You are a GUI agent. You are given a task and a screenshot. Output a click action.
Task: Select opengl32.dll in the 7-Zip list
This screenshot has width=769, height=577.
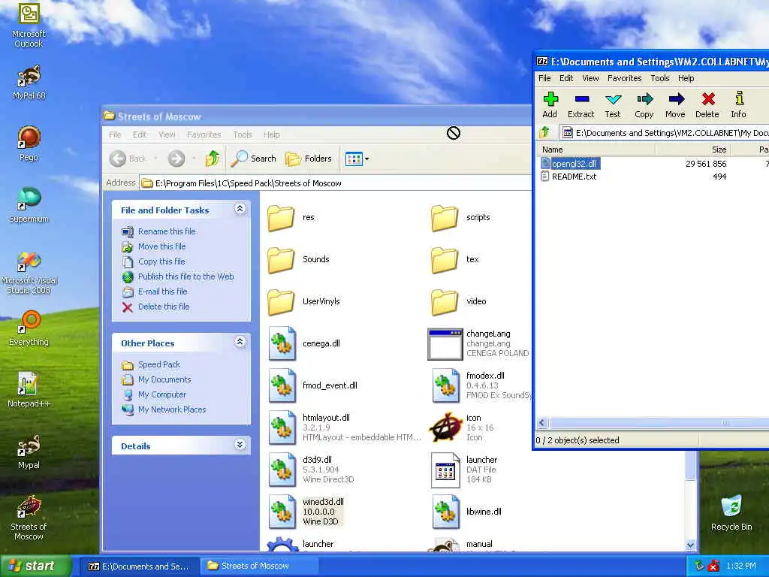(570, 164)
